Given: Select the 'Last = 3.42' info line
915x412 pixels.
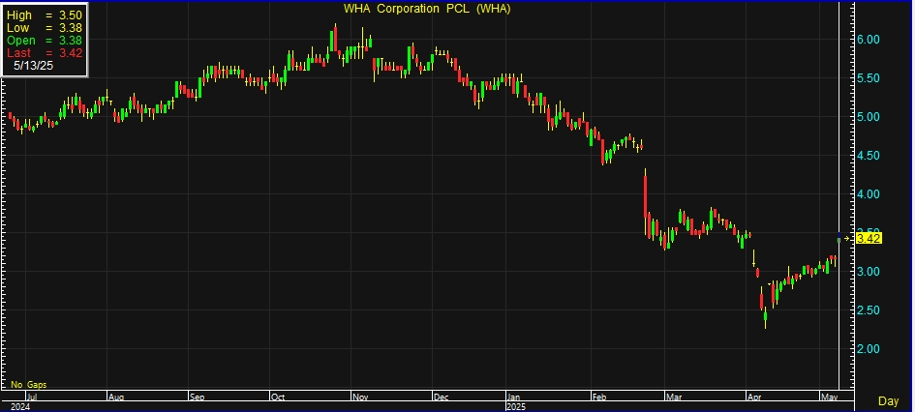Looking at the screenshot, I should pyautogui.click(x=44, y=53).
